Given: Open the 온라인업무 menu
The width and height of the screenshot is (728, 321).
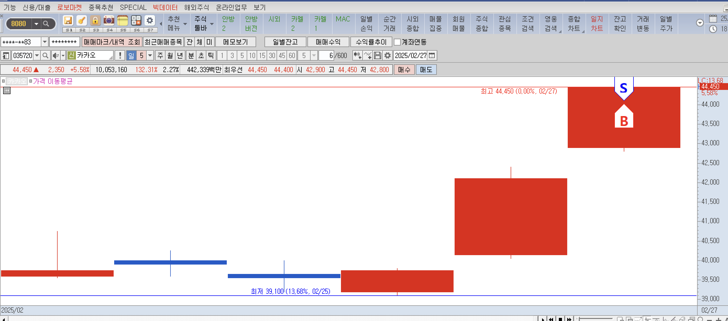Looking at the screenshot, I should click(x=231, y=7).
